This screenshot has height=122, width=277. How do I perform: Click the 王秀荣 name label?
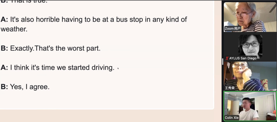[230, 88]
